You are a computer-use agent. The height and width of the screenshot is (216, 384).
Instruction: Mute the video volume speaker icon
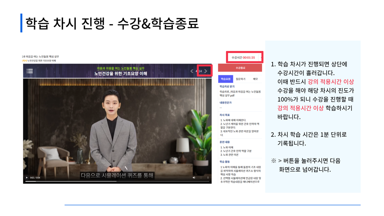click(194, 178)
